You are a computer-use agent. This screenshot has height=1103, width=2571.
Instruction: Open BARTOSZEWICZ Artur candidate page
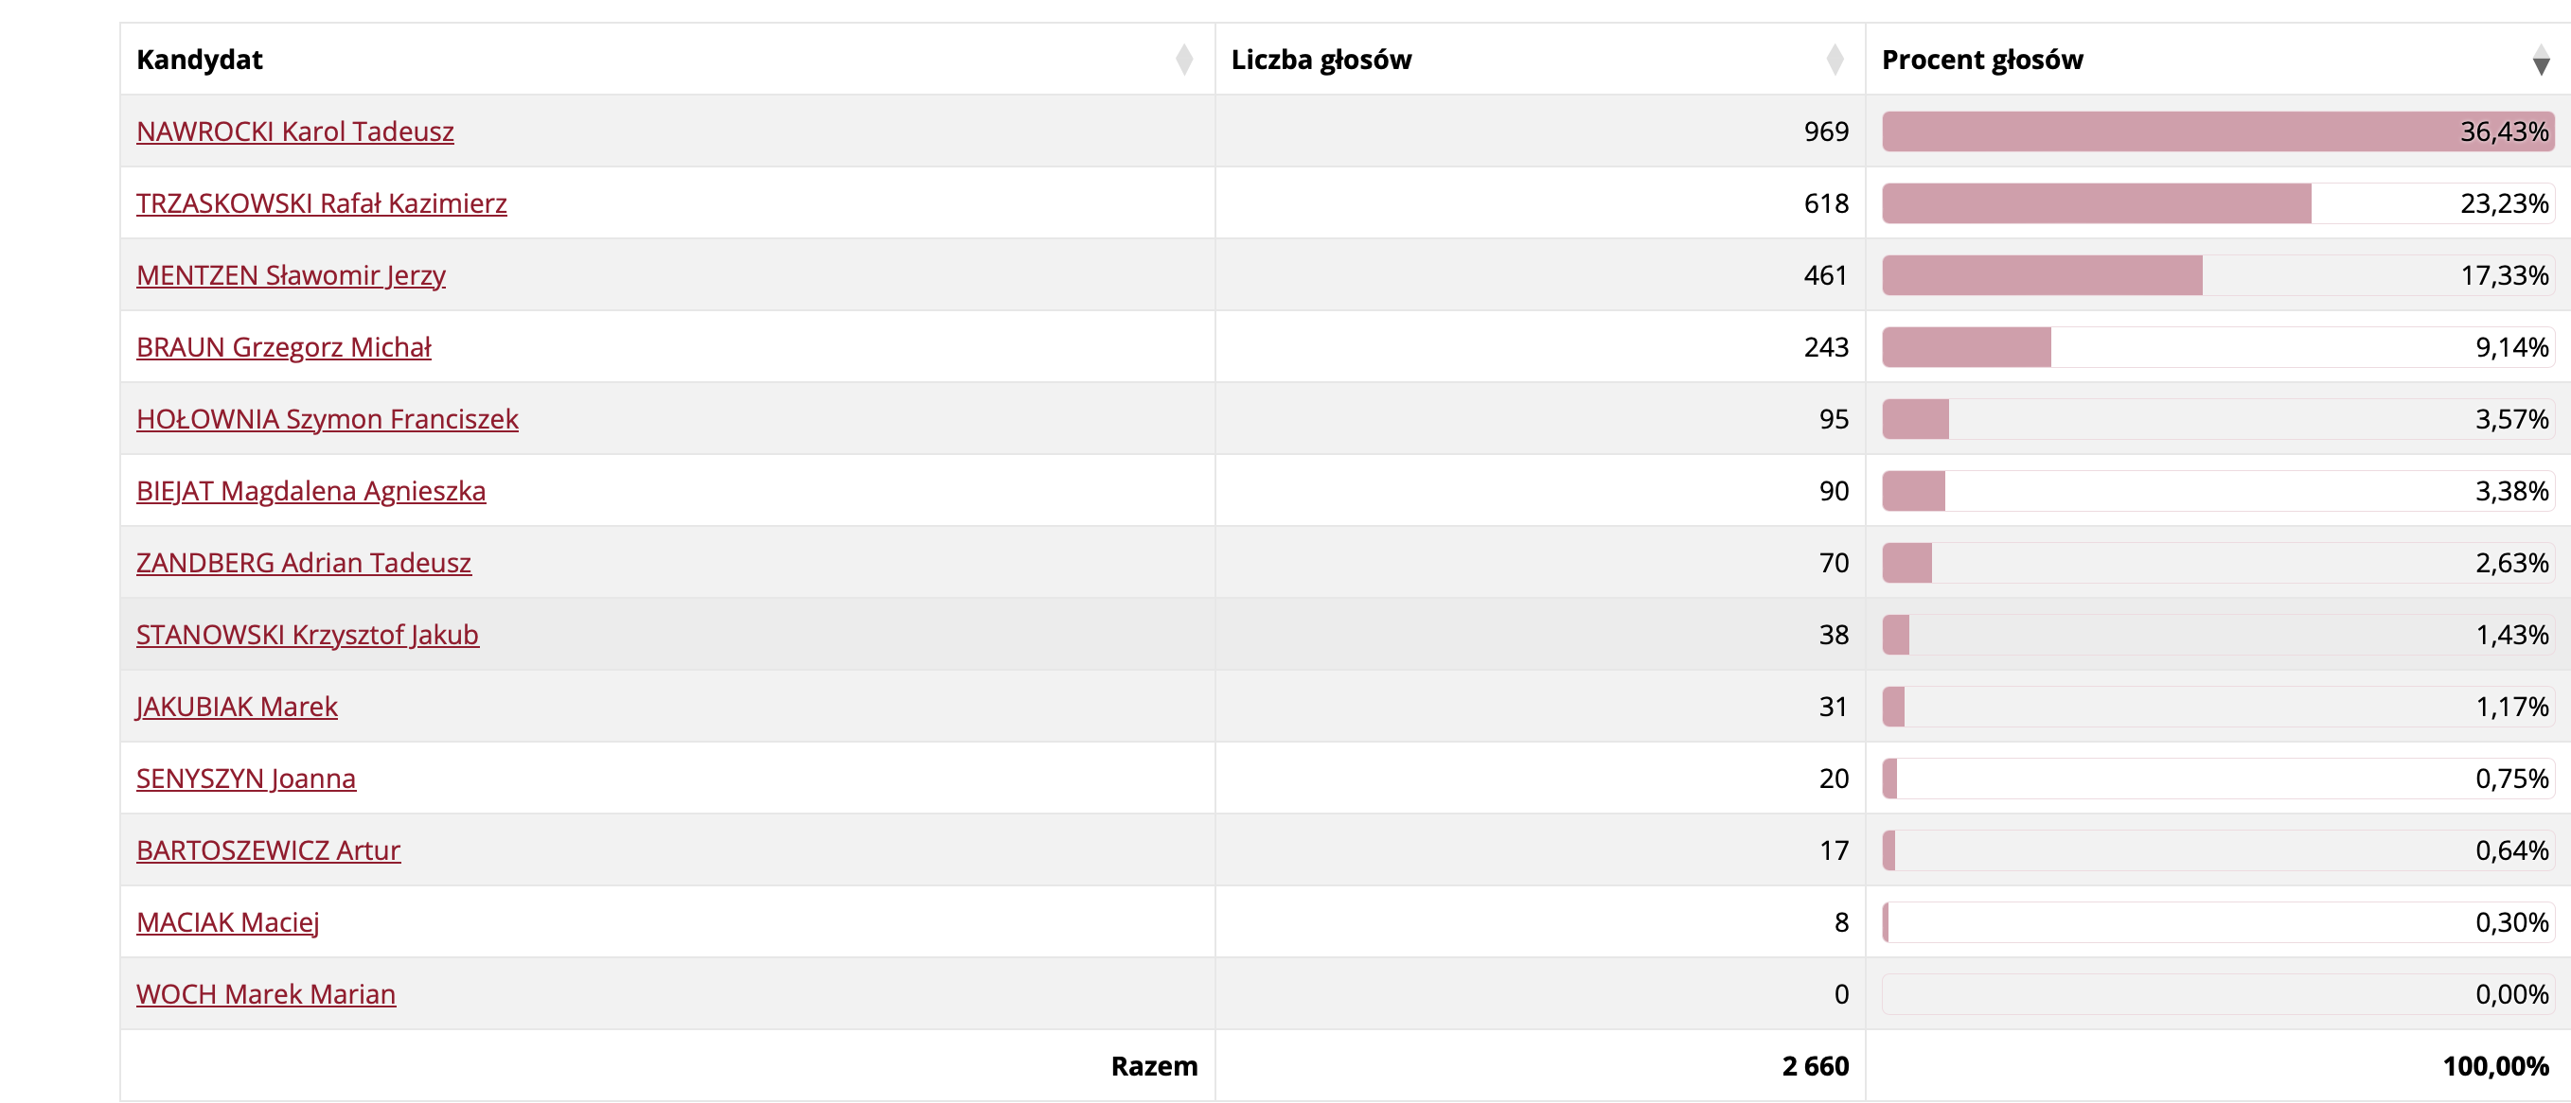coord(269,849)
